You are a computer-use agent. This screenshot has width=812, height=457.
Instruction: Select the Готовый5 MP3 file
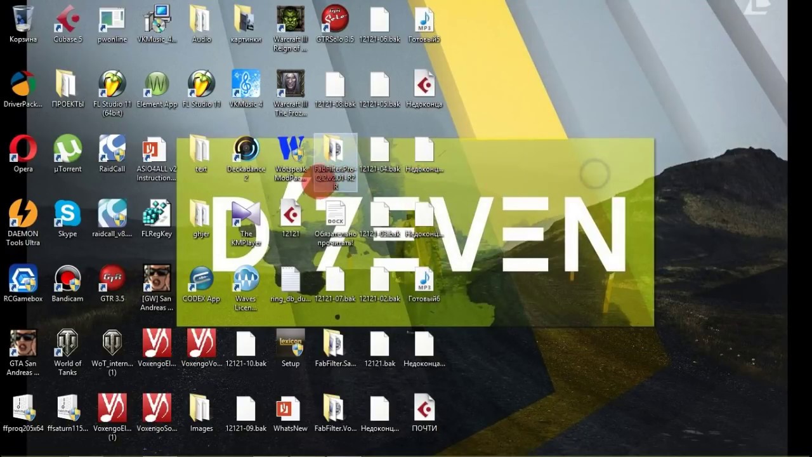(424, 24)
